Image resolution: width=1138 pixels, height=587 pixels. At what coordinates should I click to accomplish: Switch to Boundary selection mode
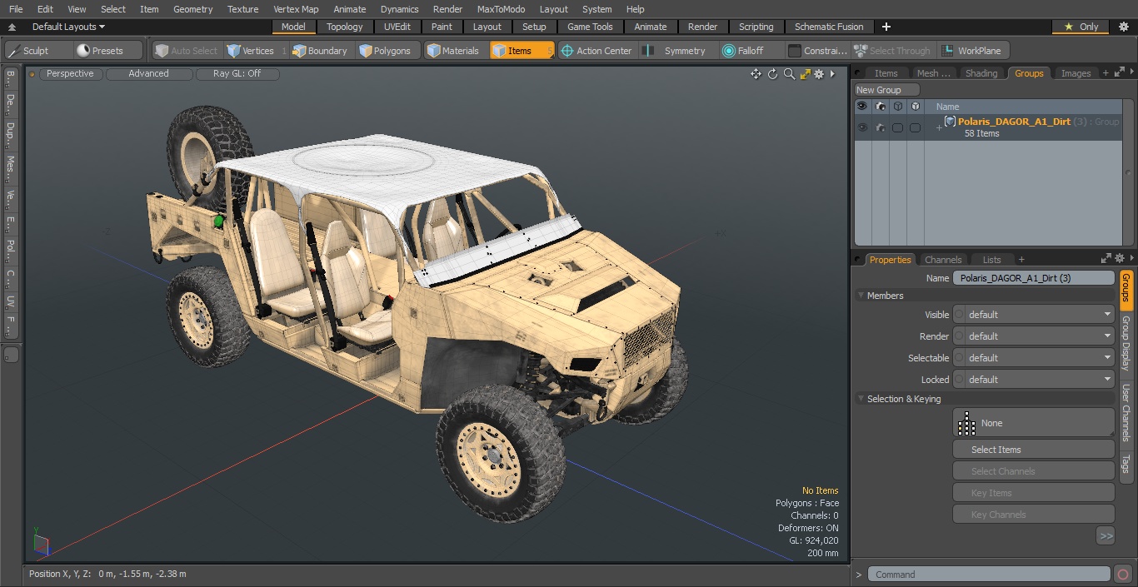(320, 51)
